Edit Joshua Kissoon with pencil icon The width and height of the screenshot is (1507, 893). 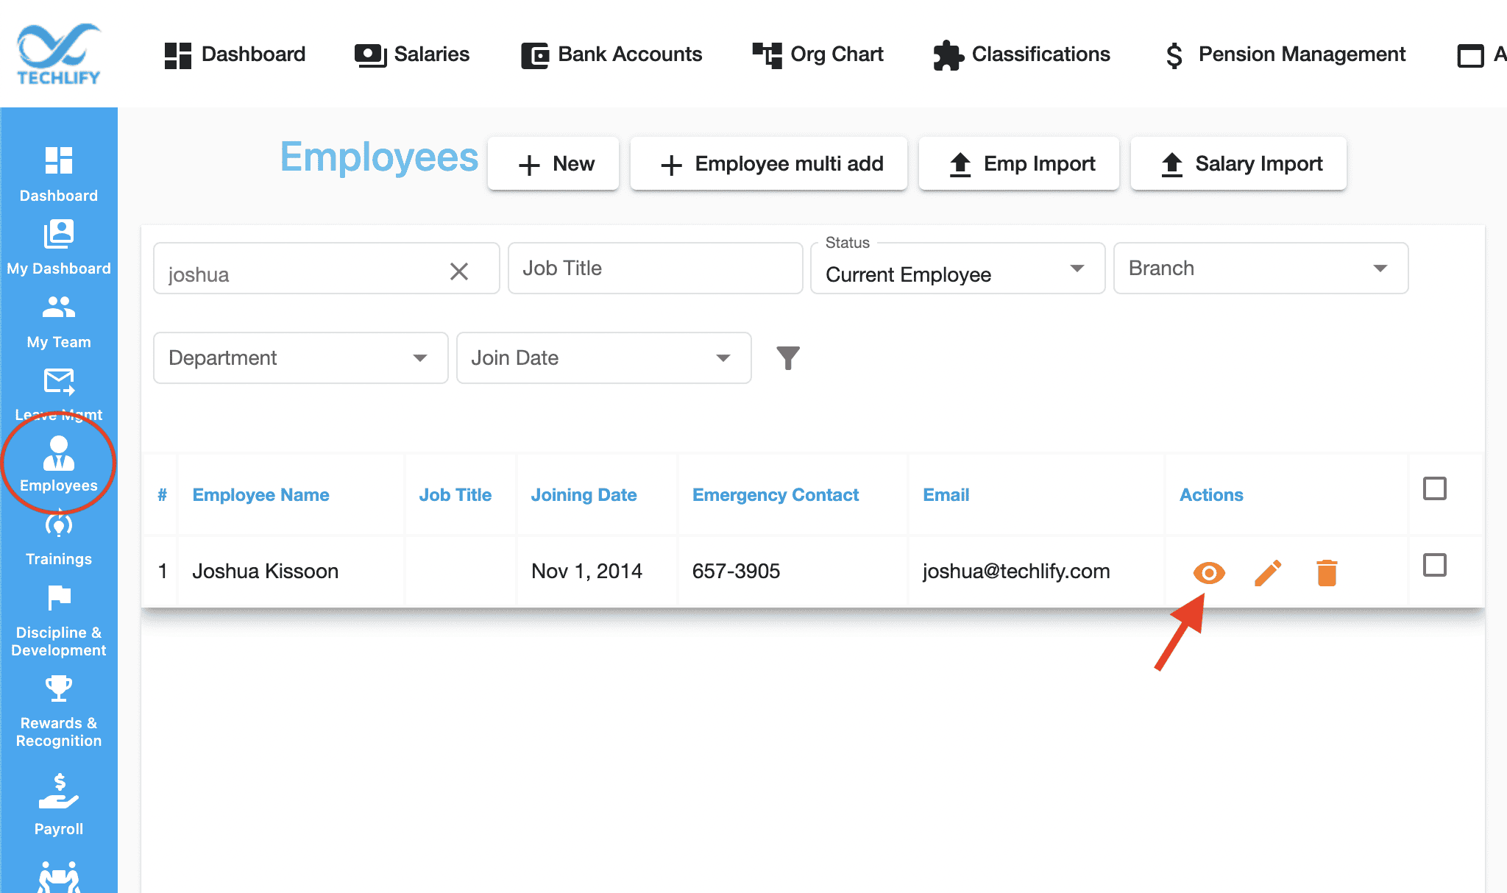1268,572
